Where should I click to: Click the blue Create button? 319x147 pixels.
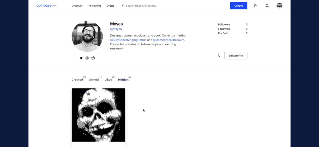pos(238,6)
